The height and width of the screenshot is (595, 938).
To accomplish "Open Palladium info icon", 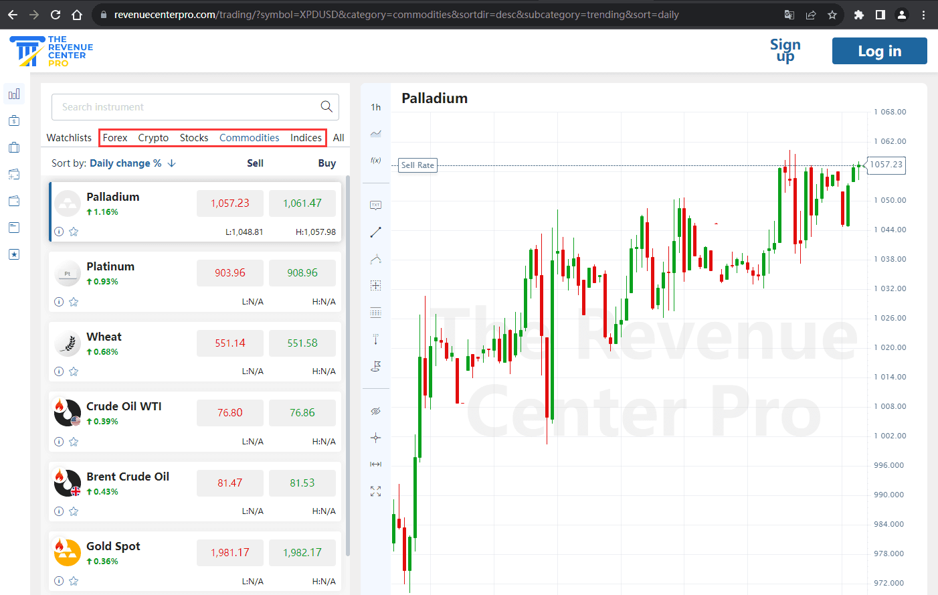I will (x=59, y=232).
